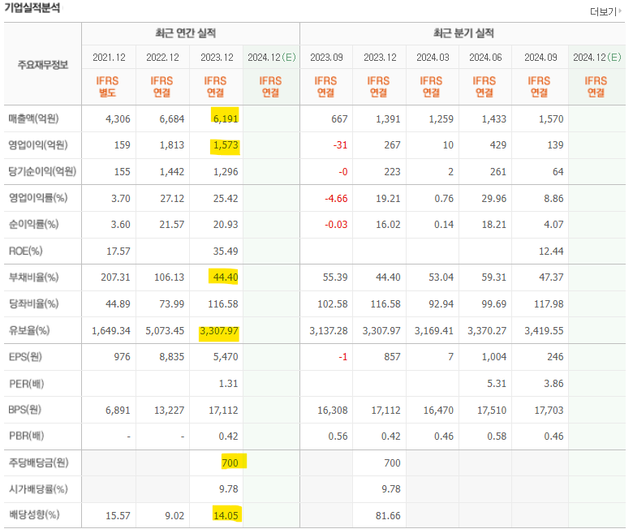The image size is (633, 529).
Task: Click the 5,073.45 reserve ratio value
Action: pyautogui.click(x=165, y=331)
